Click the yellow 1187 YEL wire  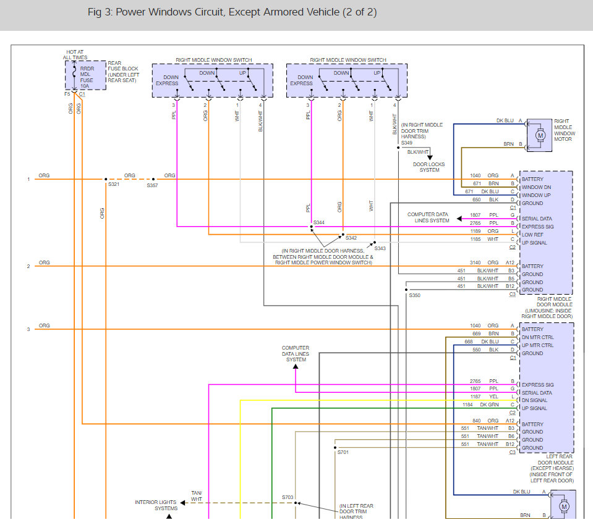pos(378,400)
